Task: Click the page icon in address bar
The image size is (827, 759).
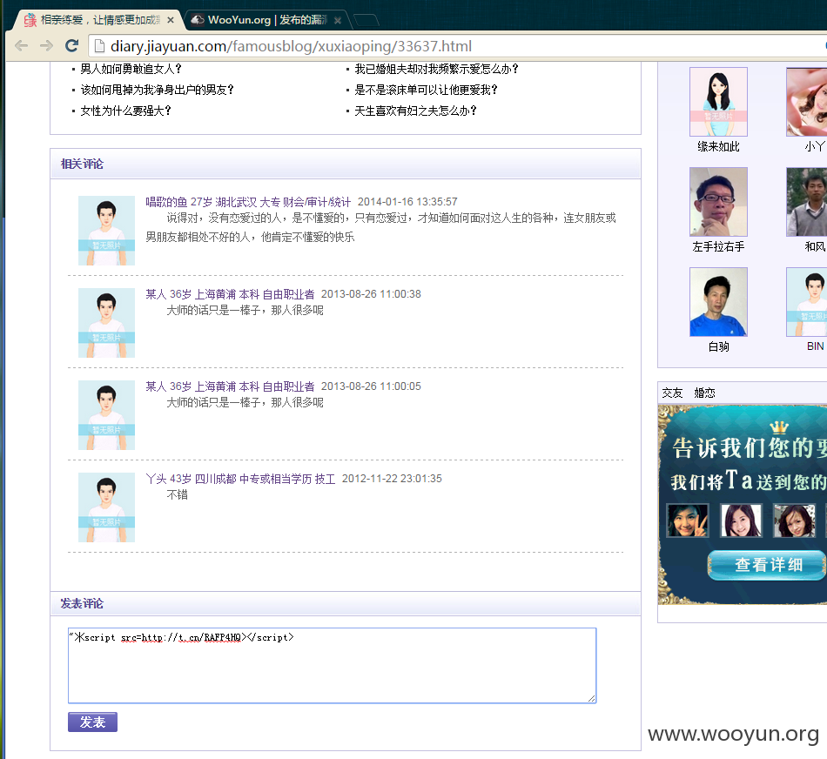Action: (99, 46)
